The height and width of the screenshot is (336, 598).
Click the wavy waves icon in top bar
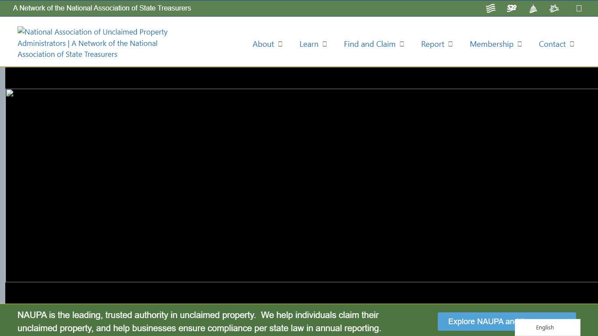click(x=490, y=8)
